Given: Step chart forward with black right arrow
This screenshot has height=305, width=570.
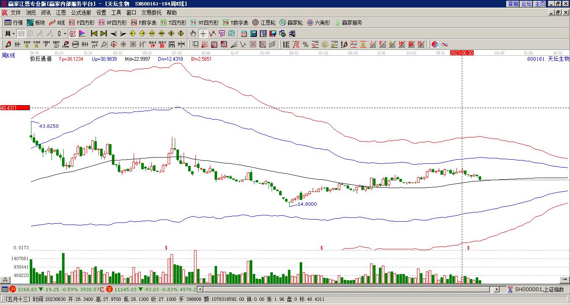Looking at the screenshot, I should click(123, 34).
